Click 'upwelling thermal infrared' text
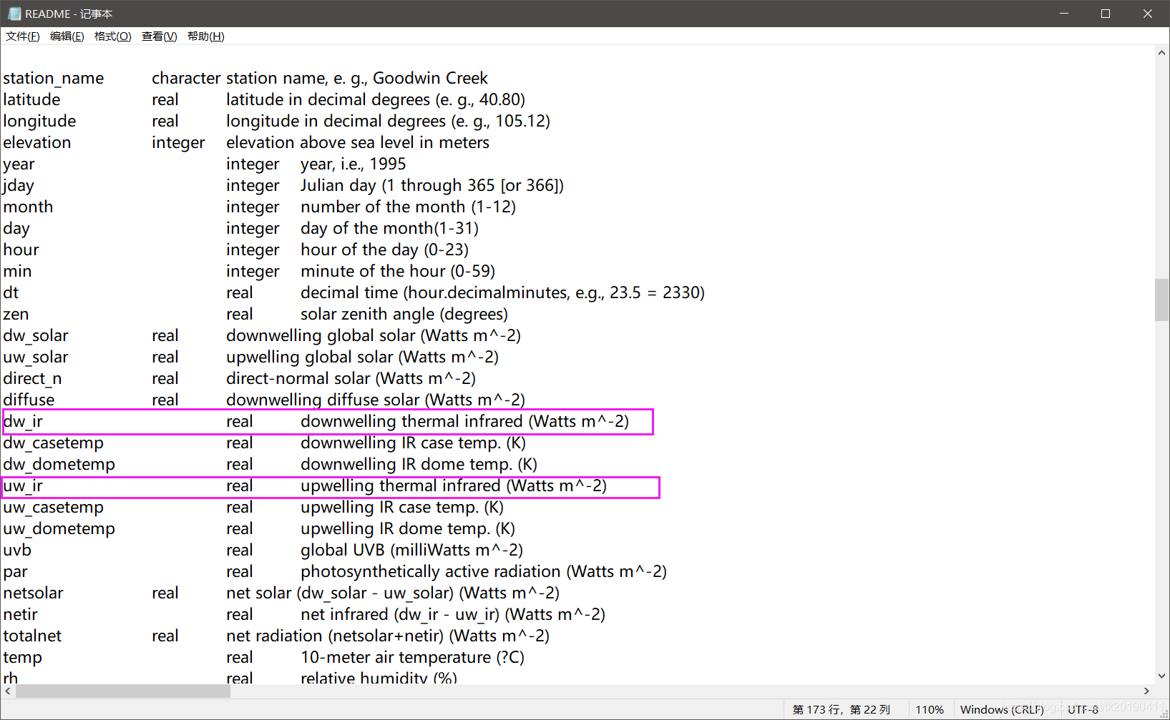Image resolution: width=1170 pixels, height=720 pixels. click(x=401, y=486)
